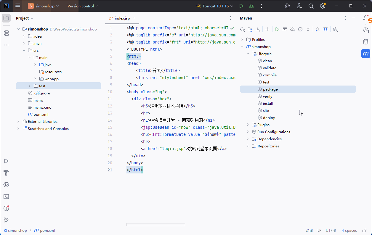Click 21:8 caret position indicator
Screen dimensions: 372x235
tap(309, 231)
